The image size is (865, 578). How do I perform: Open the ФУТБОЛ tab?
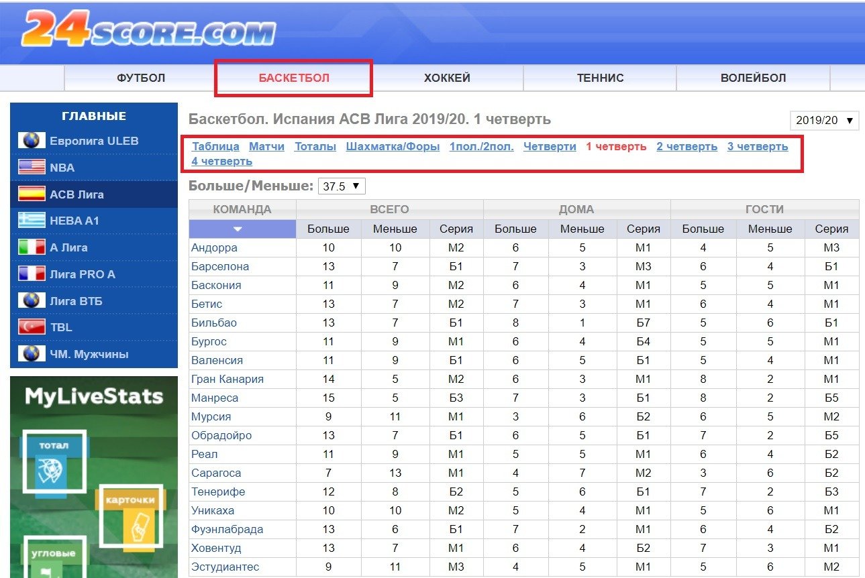pos(141,78)
